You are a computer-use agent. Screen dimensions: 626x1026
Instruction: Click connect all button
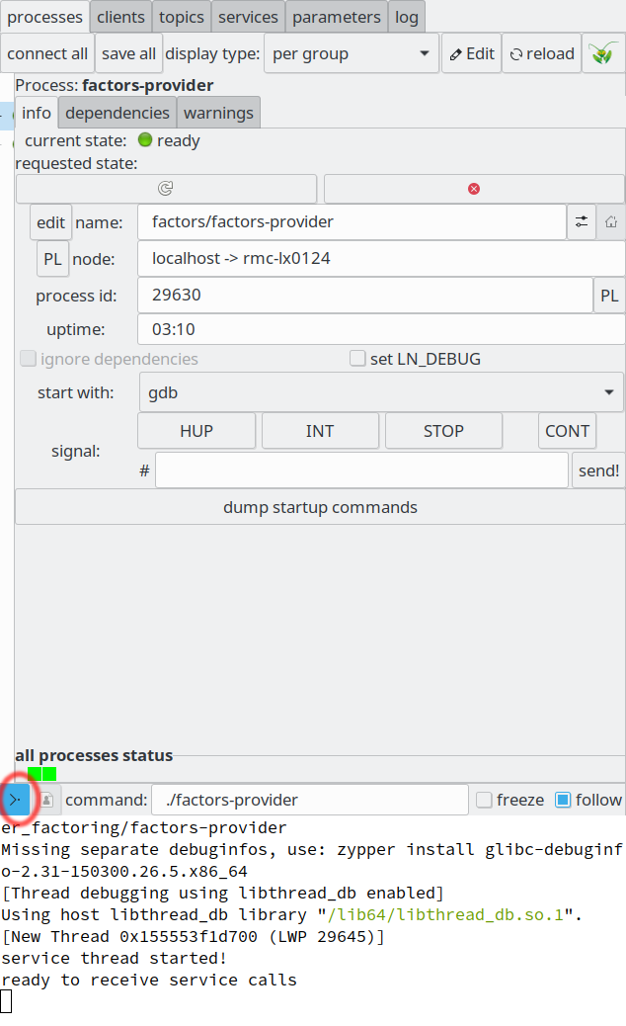pos(47,53)
